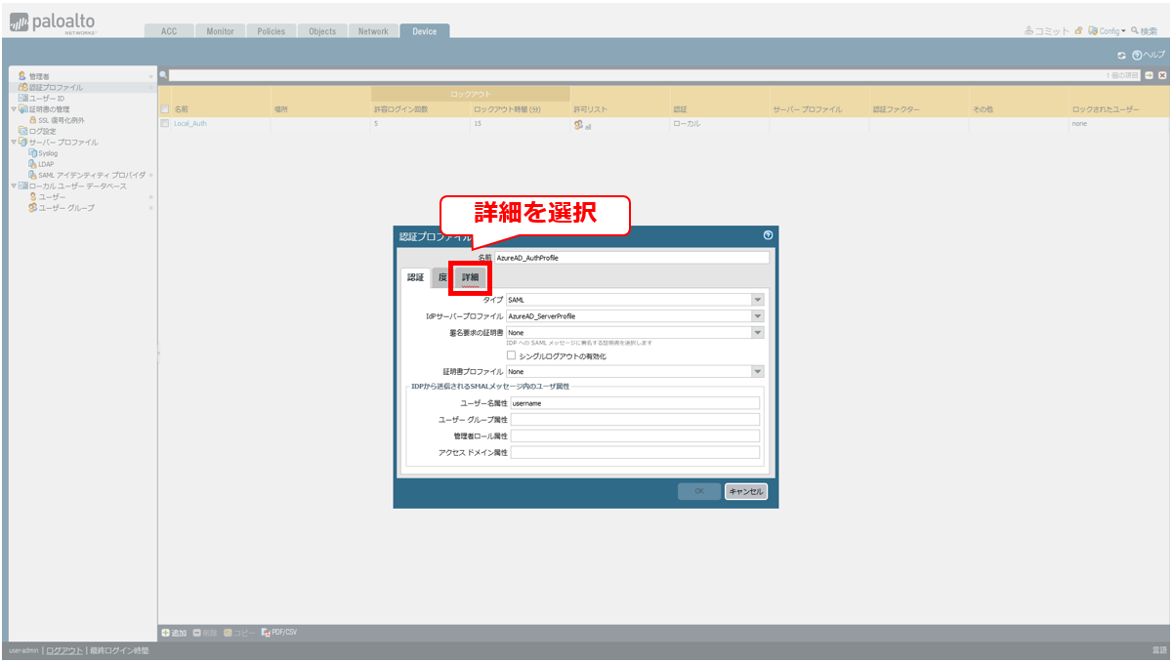The width and height of the screenshot is (1173, 662).
Task: Enable the シングルログアウトの有効化 checkbox
Action: pyautogui.click(x=511, y=355)
